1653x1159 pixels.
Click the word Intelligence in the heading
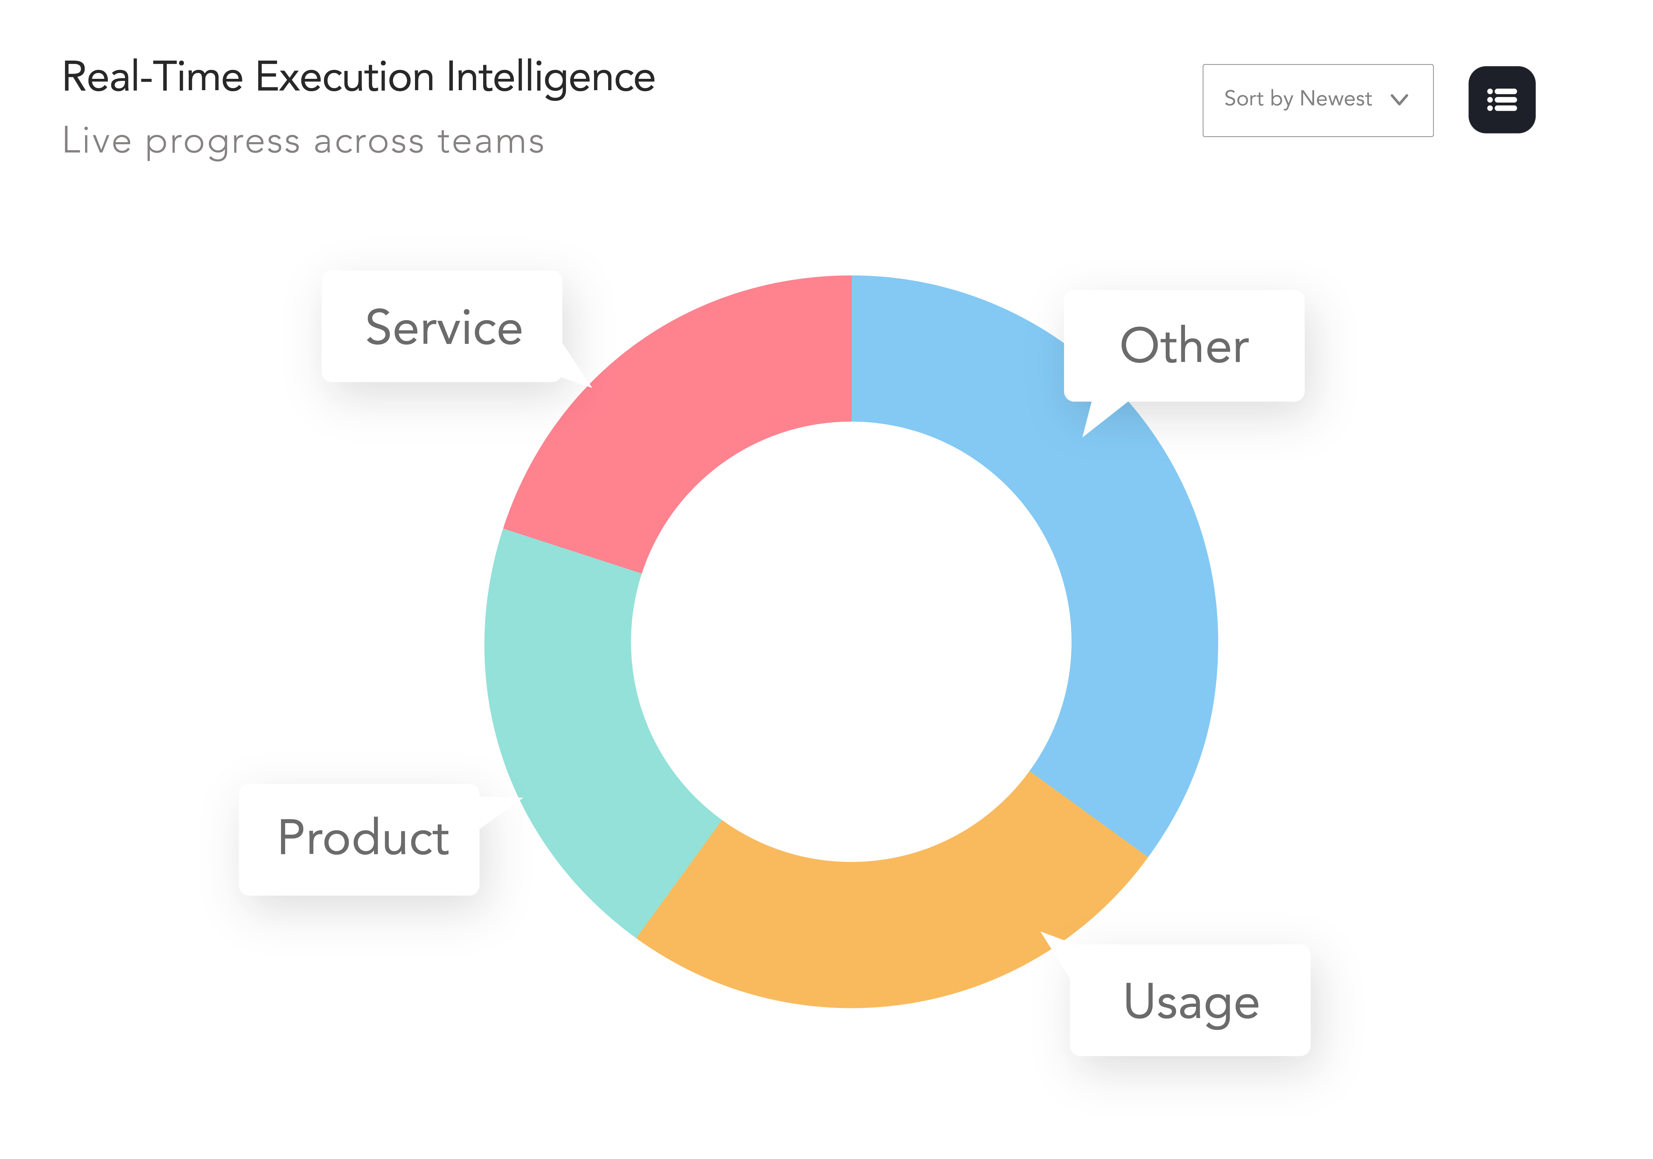coord(550,77)
